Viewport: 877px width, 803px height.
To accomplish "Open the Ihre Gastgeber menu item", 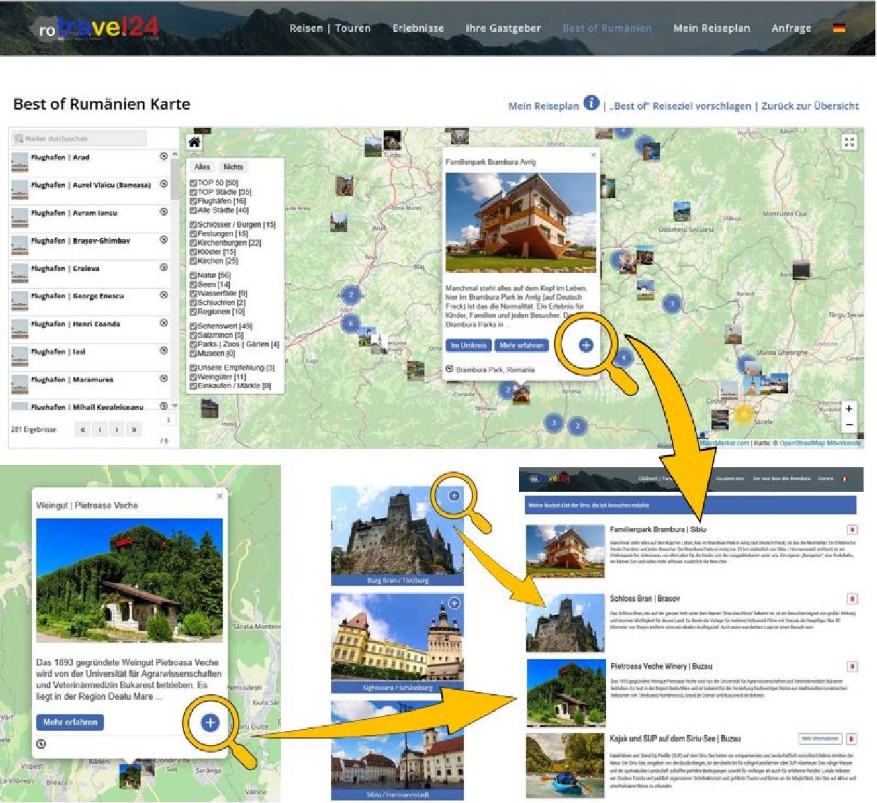I will click(x=503, y=28).
